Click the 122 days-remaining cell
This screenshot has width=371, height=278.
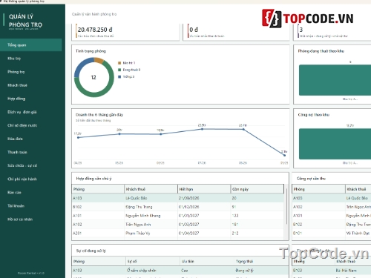(x=257, y=216)
